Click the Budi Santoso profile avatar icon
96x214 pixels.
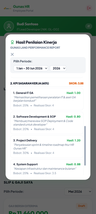pyautogui.click(x=9, y=26)
